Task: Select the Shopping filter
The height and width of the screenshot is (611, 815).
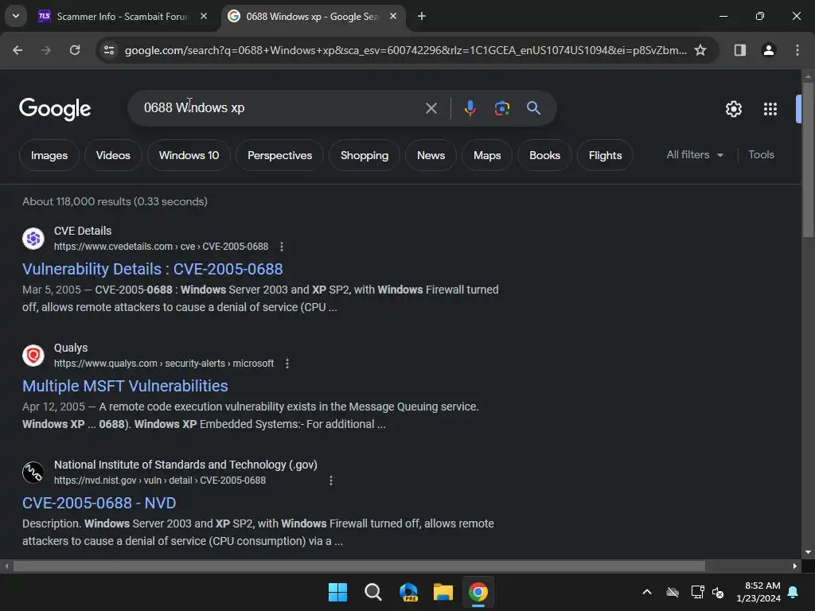Action: click(x=365, y=155)
